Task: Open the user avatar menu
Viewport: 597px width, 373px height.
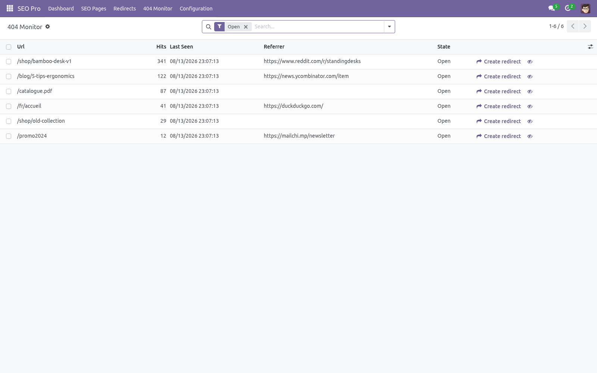Action: pos(585,8)
